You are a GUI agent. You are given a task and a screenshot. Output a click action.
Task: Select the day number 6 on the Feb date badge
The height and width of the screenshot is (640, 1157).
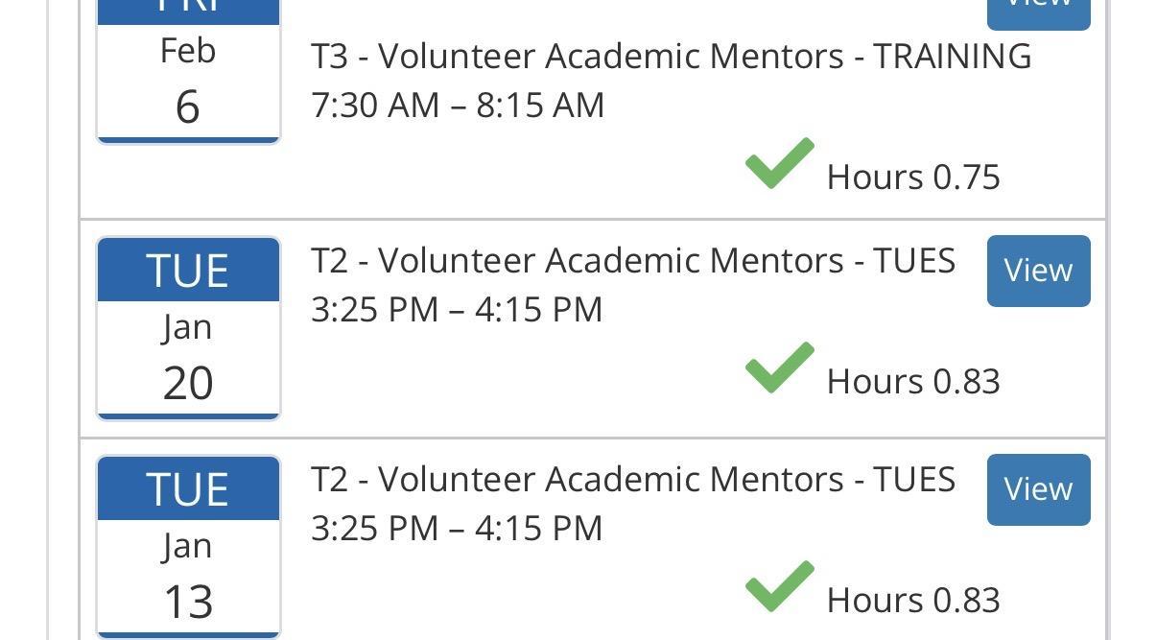(x=188, y=106)
